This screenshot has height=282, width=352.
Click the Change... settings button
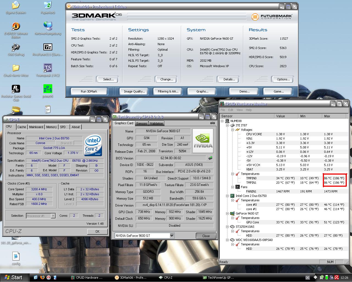click(x=167, y=79)
